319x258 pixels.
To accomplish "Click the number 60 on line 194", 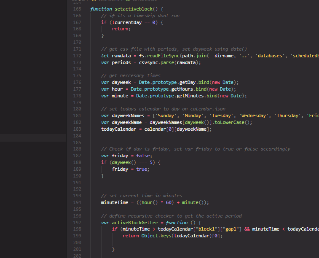I will [x=169, y=203].
